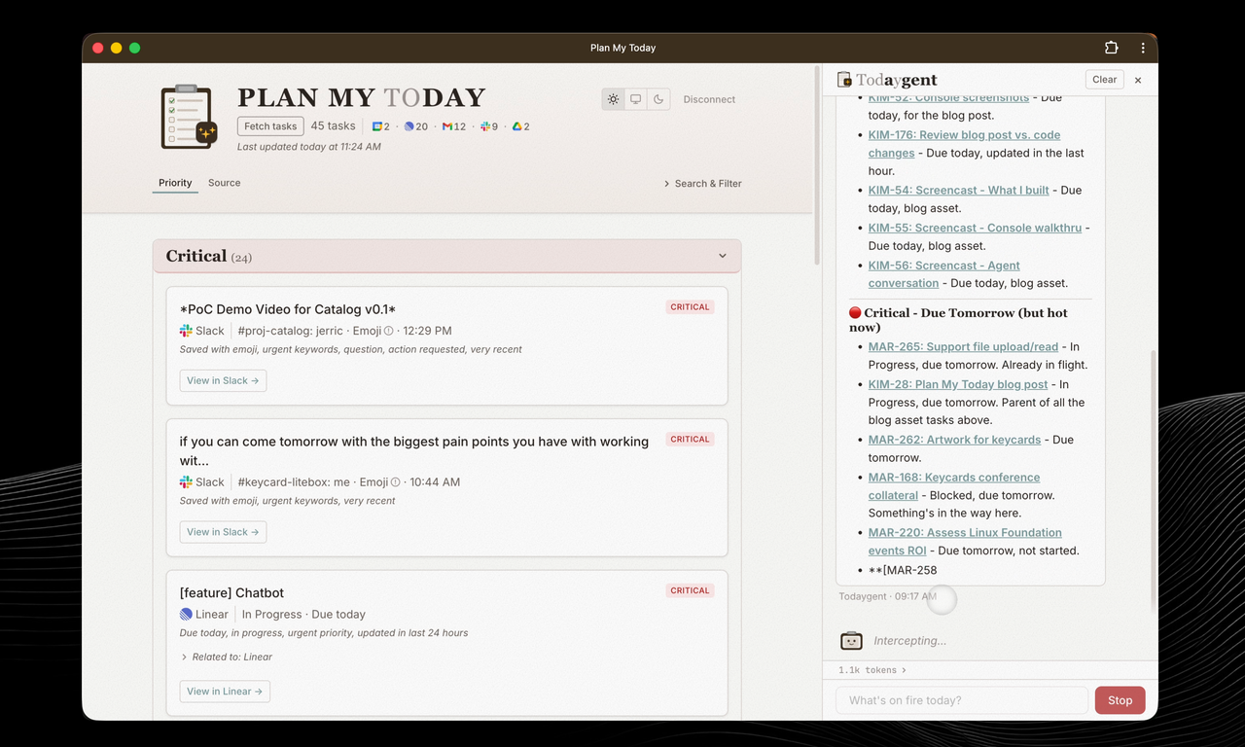
Task: Open MAR-265 Support file upload/read link
Action: (963, 347)
